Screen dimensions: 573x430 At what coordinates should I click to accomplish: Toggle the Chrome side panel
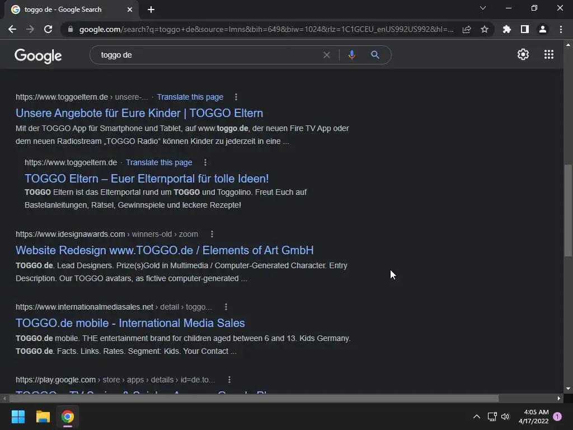[525, 29]
